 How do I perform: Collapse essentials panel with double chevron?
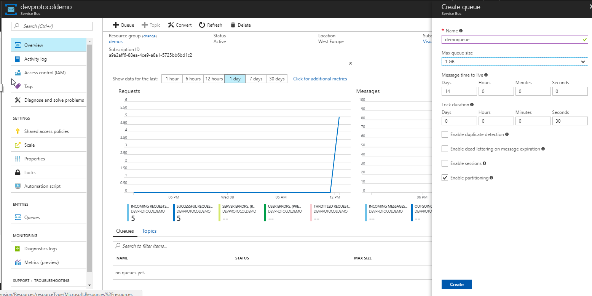(351, 63)
